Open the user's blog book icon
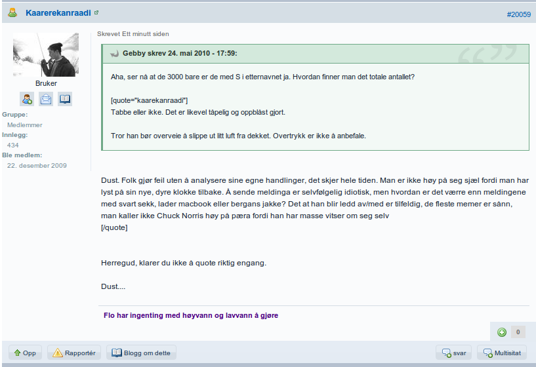The height and width of the screenshot is (367, 536). pos(65,100)
